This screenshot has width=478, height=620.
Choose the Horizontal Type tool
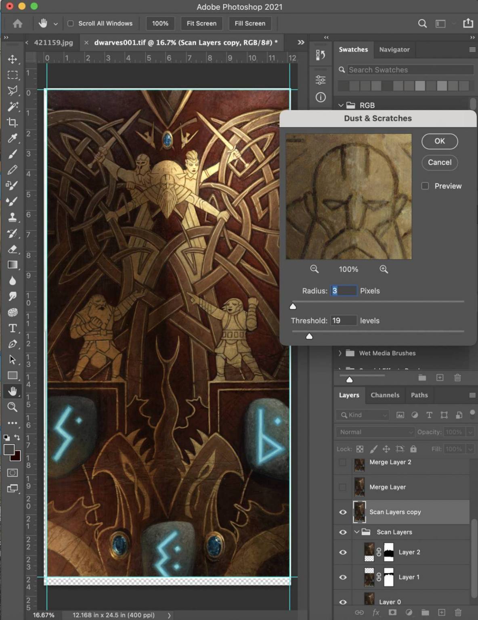coord(13,328)
